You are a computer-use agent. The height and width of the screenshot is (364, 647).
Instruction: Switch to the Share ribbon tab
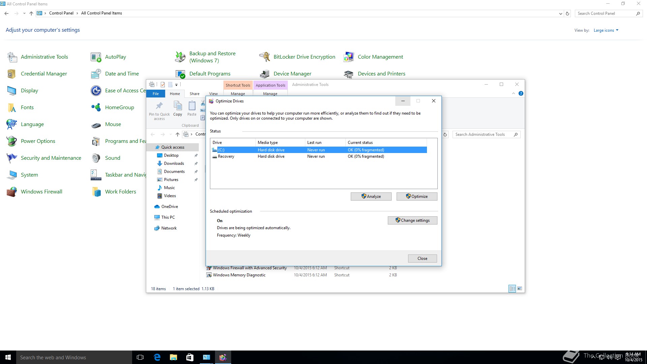(x=194, y=94)
